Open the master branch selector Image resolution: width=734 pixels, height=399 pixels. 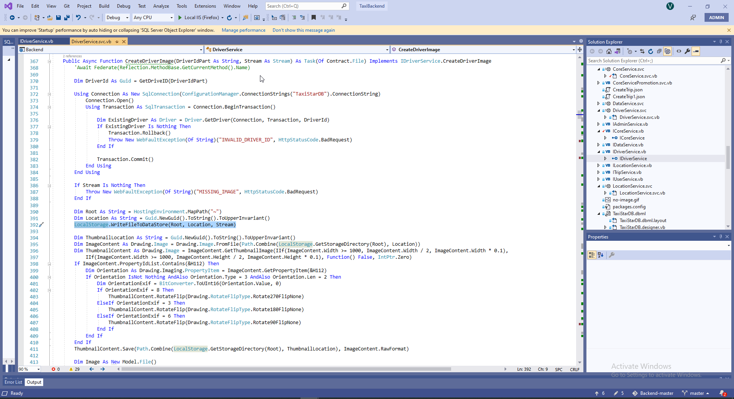point(696,393)
